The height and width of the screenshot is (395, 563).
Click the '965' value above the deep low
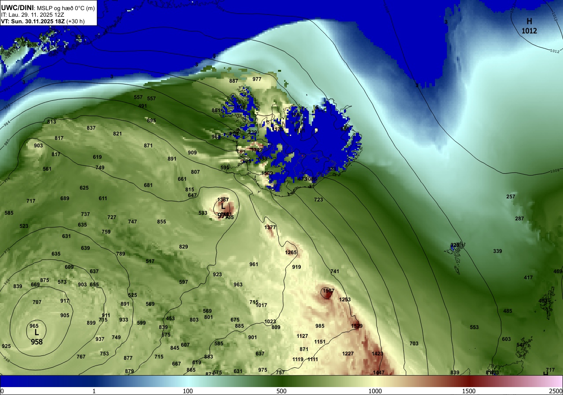(34, 326)
